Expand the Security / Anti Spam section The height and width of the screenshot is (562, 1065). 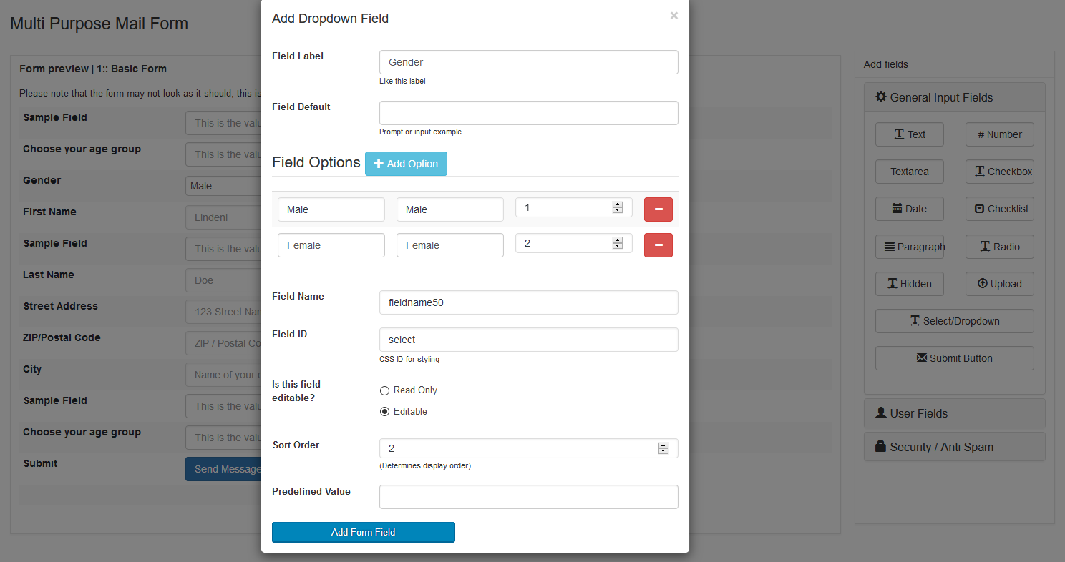point(955,447)
